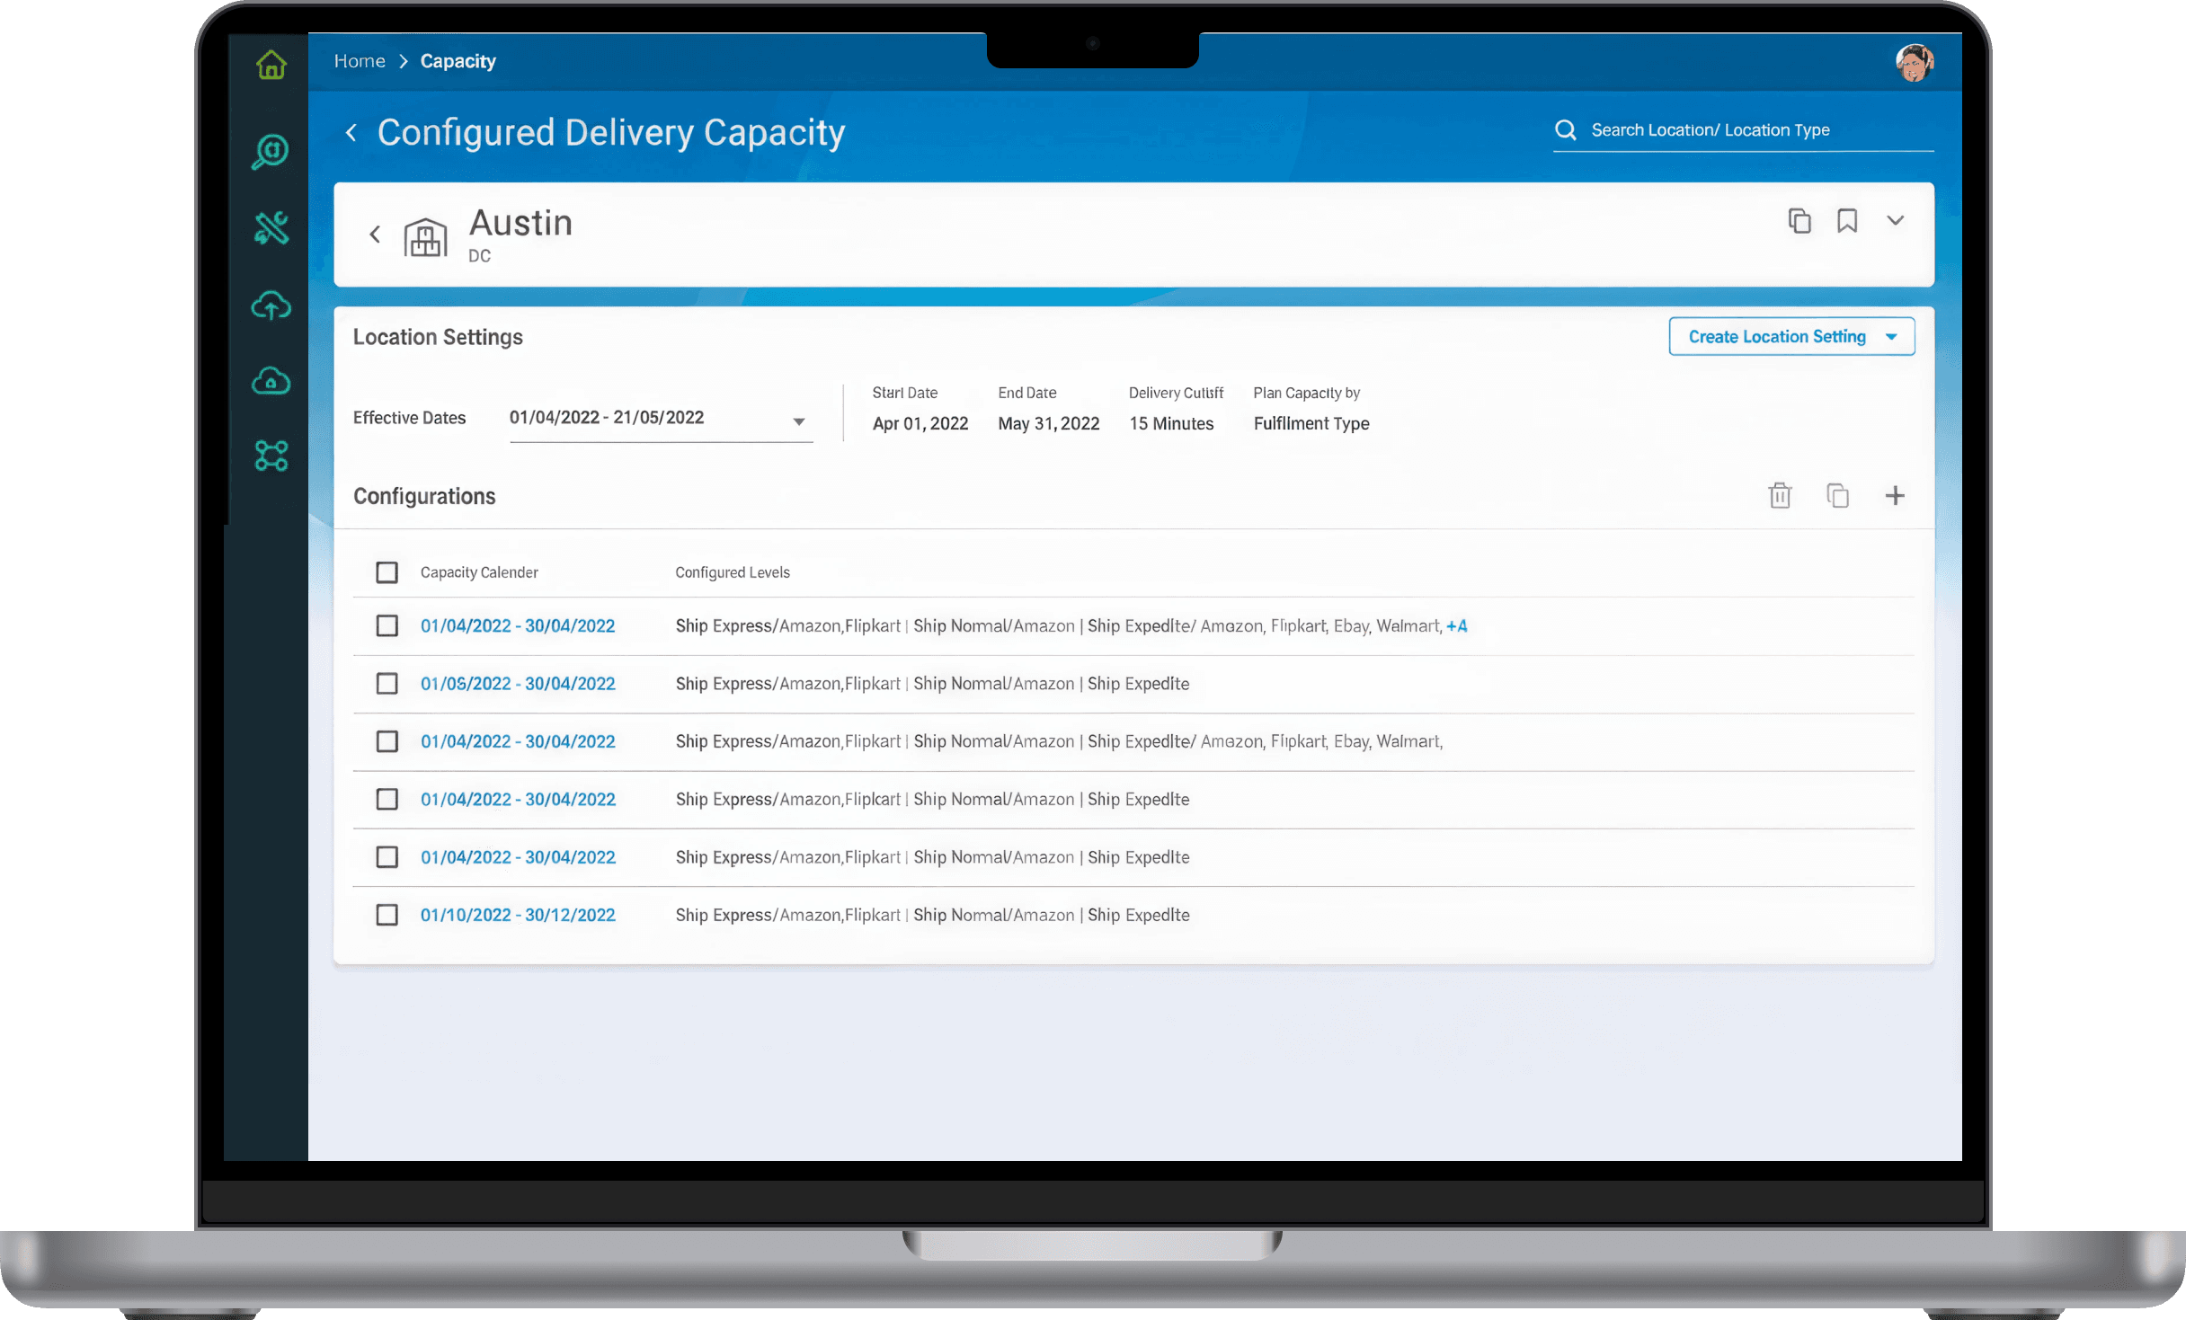Open the cloud lock sidebar icon
The image size is (2186, 1320).
pos(271,381)
